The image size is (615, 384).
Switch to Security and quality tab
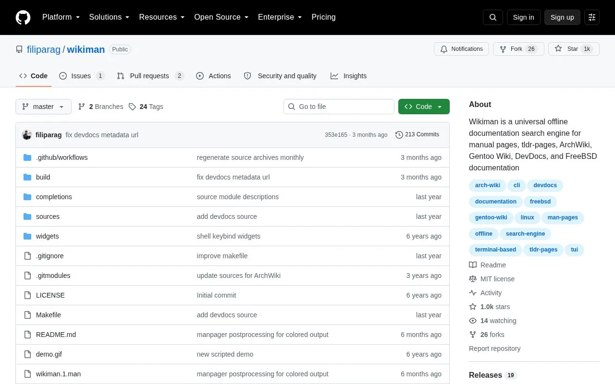point(280,76)
